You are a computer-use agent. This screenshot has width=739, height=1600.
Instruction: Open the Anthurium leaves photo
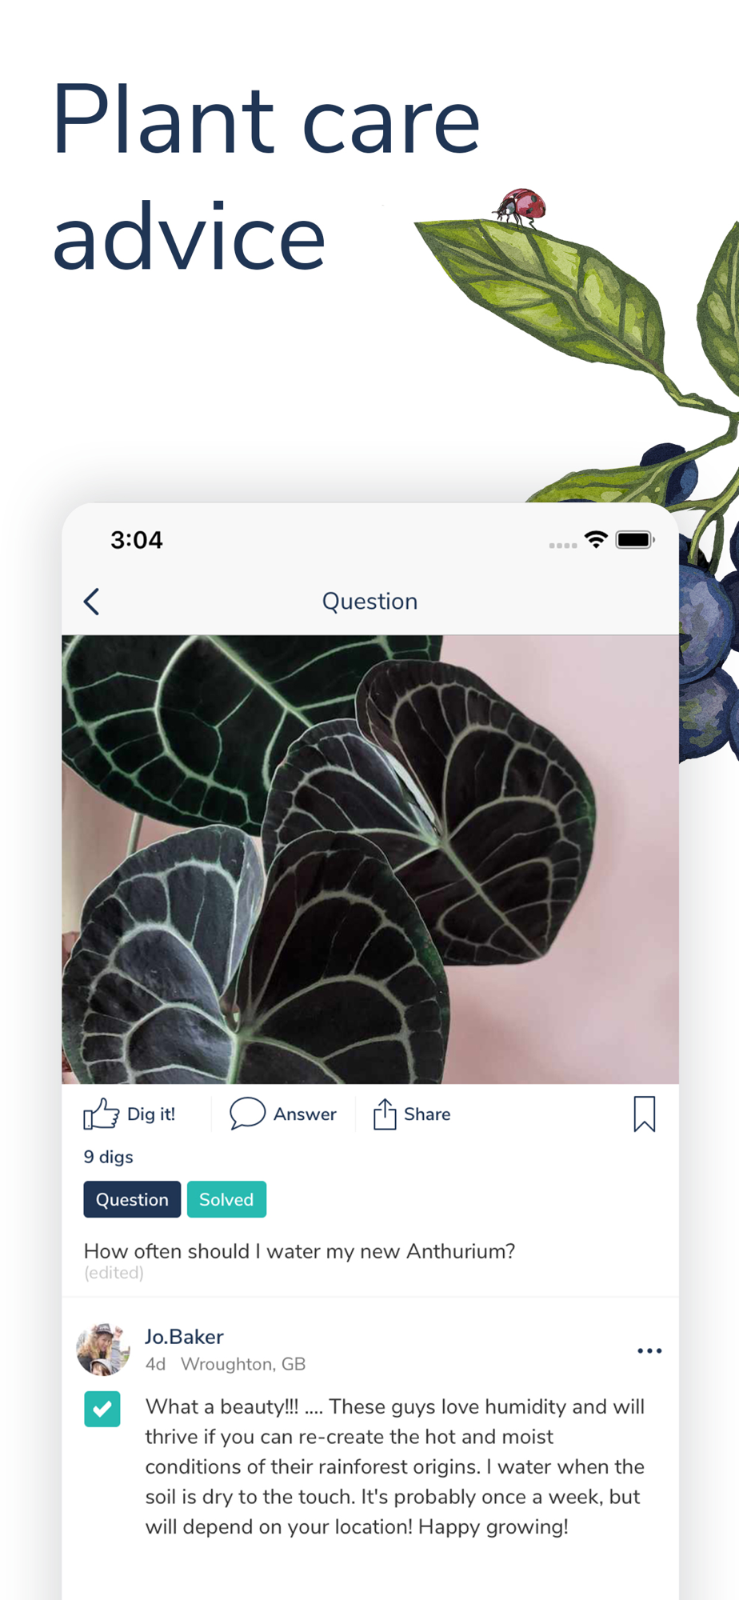click(370, 859)
